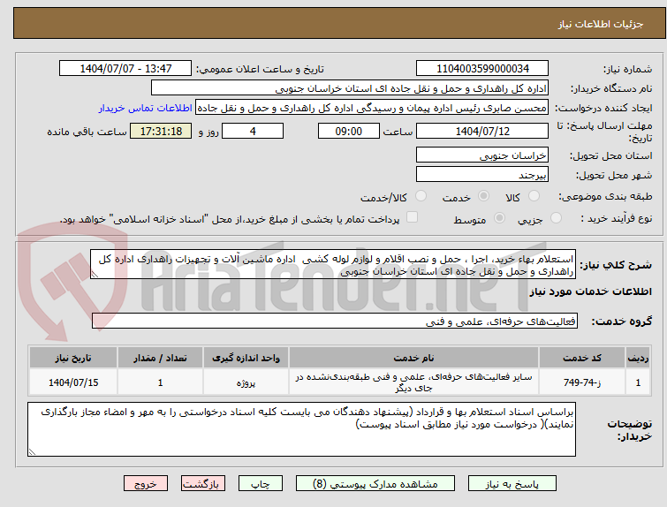The image size is (667, 507).
Task: Click the announcement date 1404/07/07 field
Action: 125,69
